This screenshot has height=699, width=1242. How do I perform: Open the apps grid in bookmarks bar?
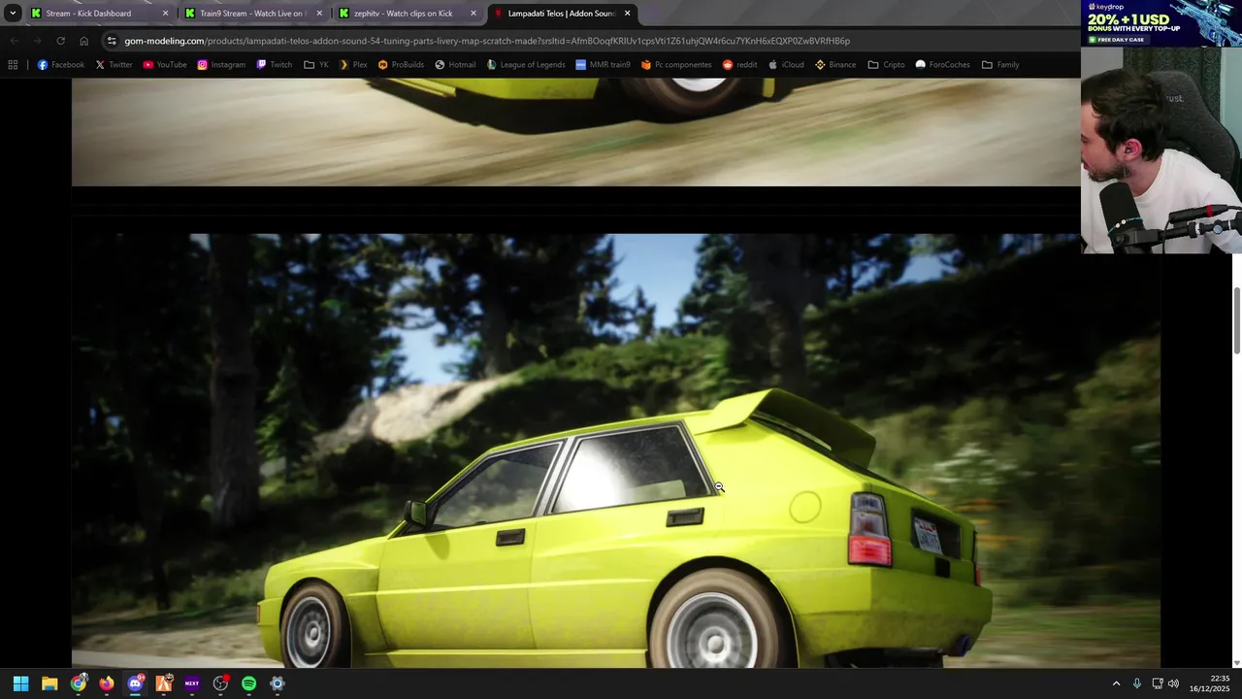[13, 65]
